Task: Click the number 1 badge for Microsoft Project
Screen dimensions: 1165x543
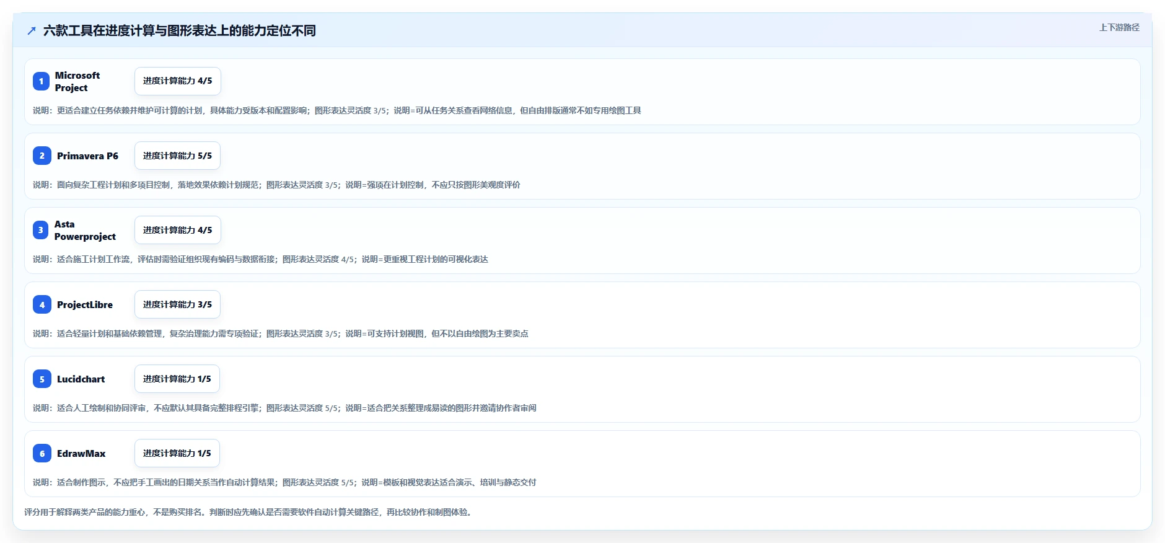Action: pos(41,81)
